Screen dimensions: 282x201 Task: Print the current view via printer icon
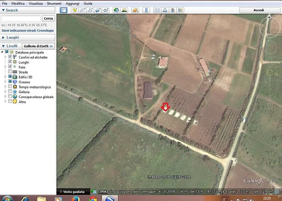point(165,10)
